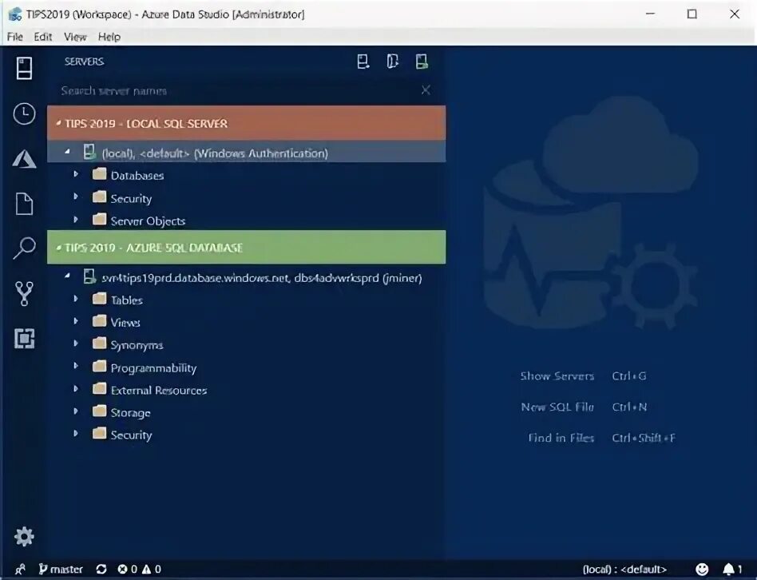Collapse the svr4tips19prd Azure connection node
757x580 pixels.
[68, 276]
